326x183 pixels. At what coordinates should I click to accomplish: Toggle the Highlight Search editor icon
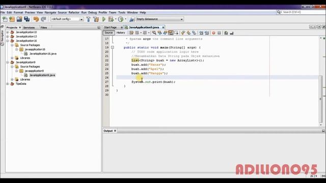coord(171,33)
